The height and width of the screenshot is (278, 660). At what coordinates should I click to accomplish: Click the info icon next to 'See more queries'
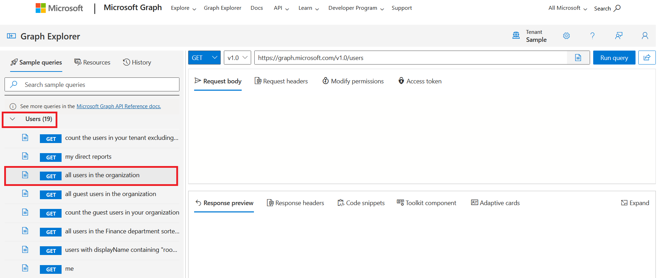(x=13, y=106)
